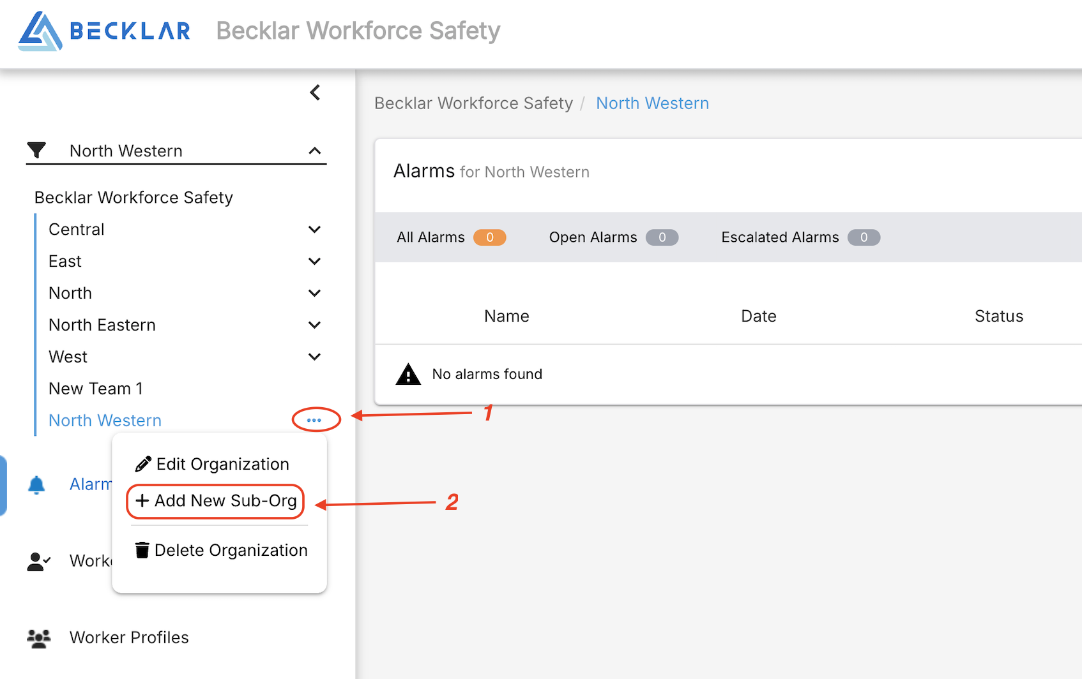Screen dimensions: 1082x679
Task: Switch to All Alarms tab
Action: pos(451,237)
